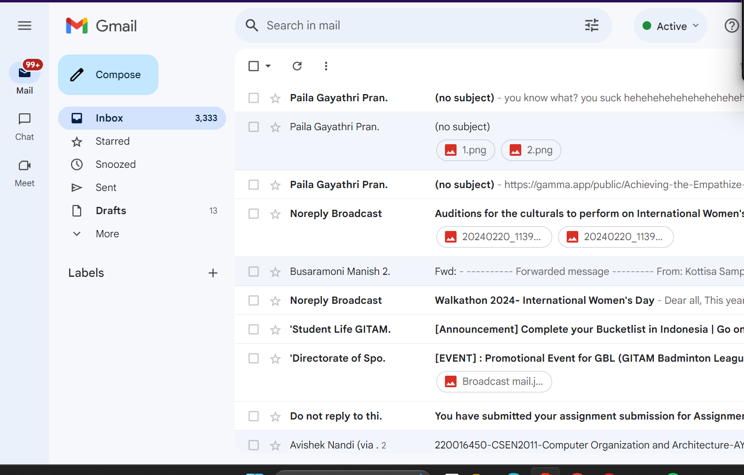Open the GITAM Badminton League event email
Viewport: 744px width, 475px height.
click(x=489, y=373)
